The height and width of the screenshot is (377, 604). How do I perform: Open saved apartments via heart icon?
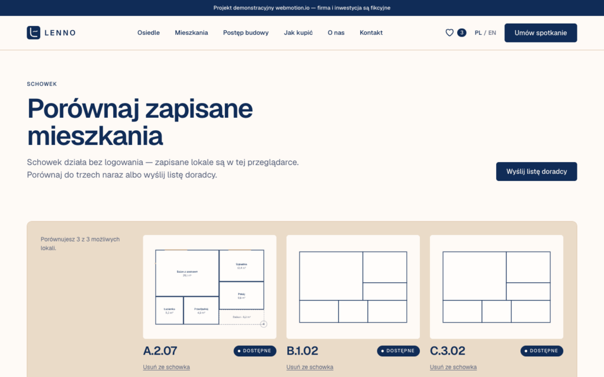tap(449, 33)
